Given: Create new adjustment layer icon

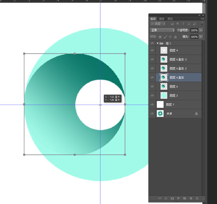Looking at the screenshot, I should [178, 198].
